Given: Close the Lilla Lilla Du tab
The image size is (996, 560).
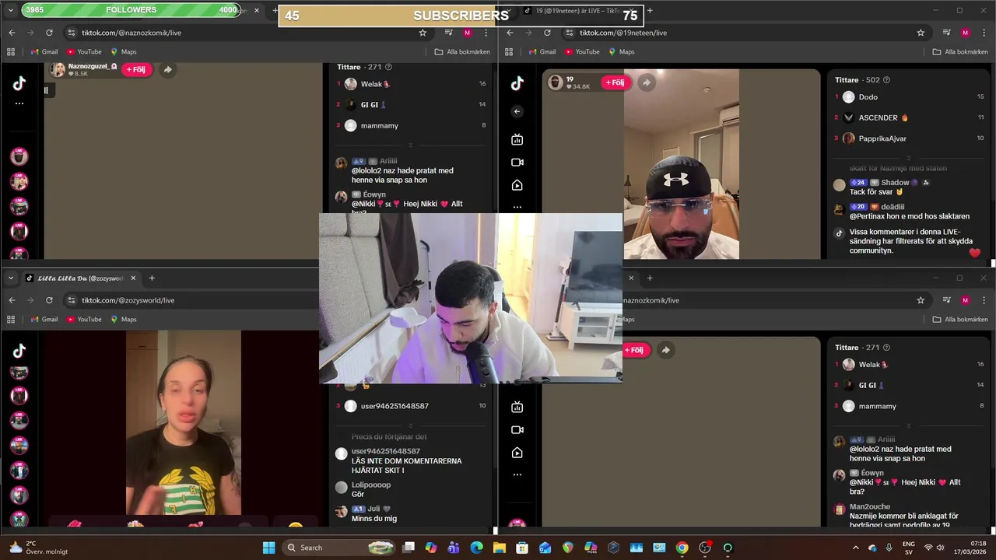Looking at the screenshot, I should click(x=133, y=278).
